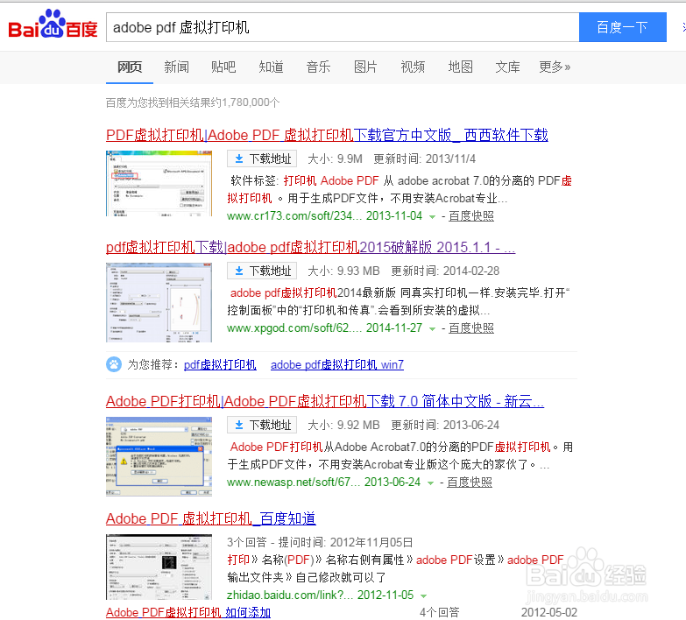
Task: Click the download arrow icon of 2013/11/4 result
Action: pos(239,159)
